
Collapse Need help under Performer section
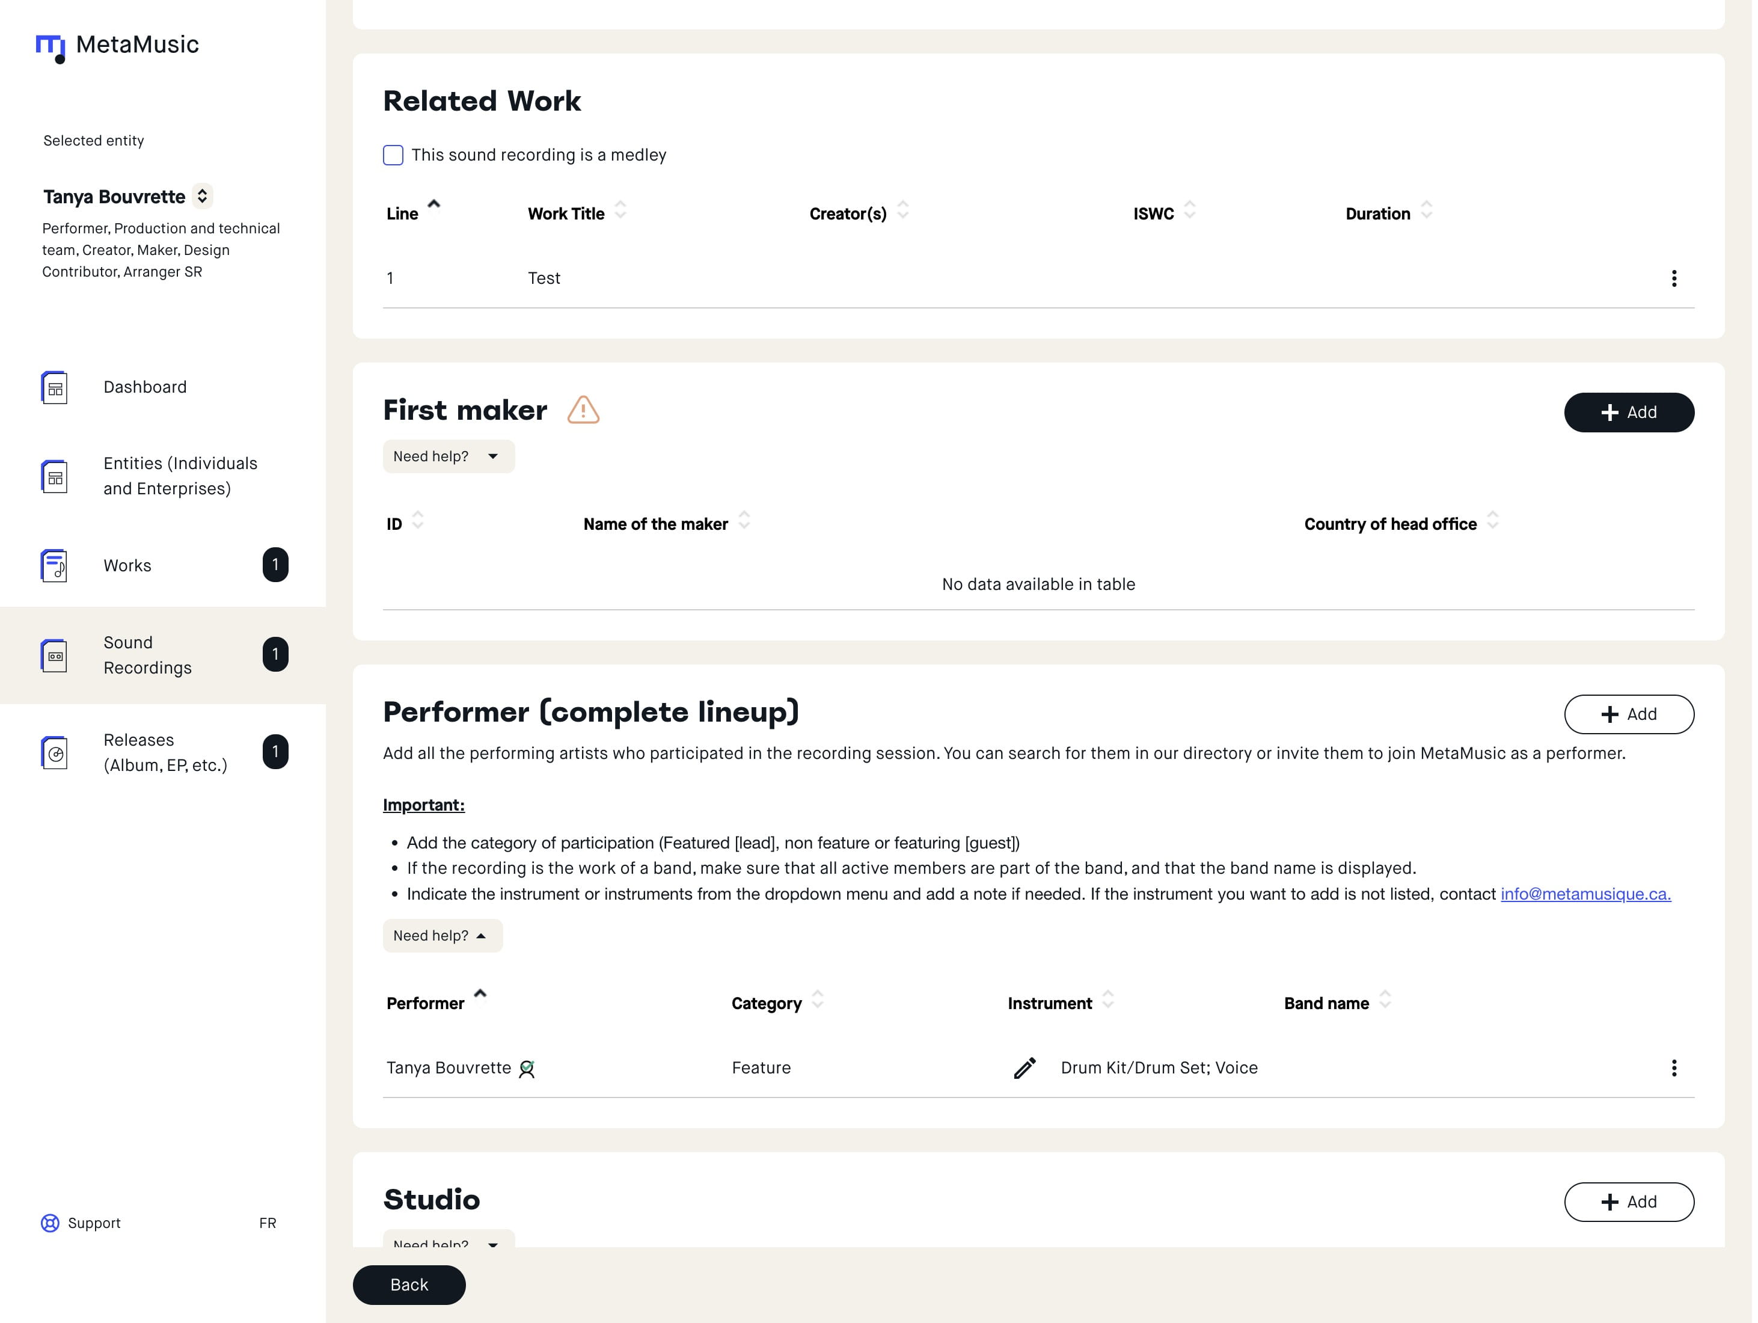[x=442, y=936]
